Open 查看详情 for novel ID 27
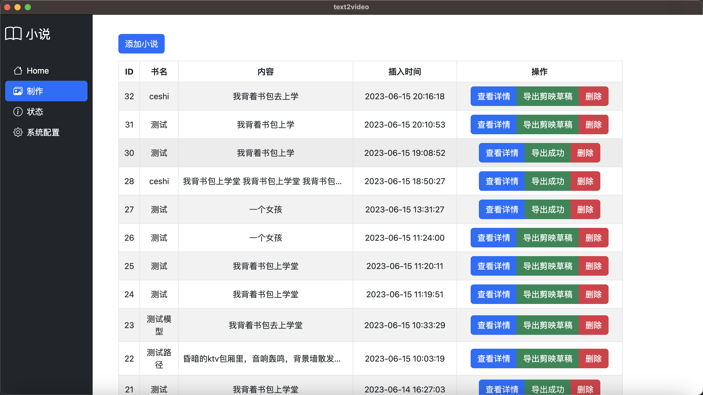Image resolution: width=703 pixels, height=395 pixels. click(502, 210)
